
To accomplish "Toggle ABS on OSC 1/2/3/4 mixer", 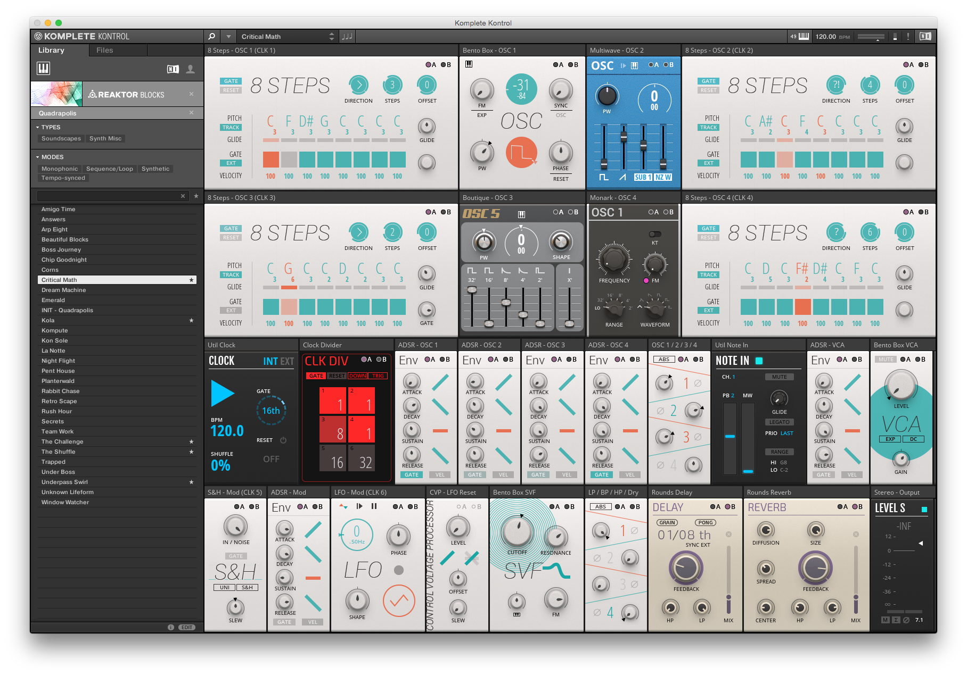I will 664,360.
